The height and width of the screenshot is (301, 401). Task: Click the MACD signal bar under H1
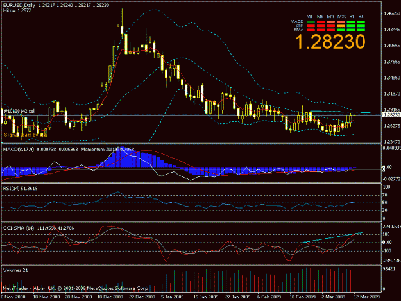351,22
